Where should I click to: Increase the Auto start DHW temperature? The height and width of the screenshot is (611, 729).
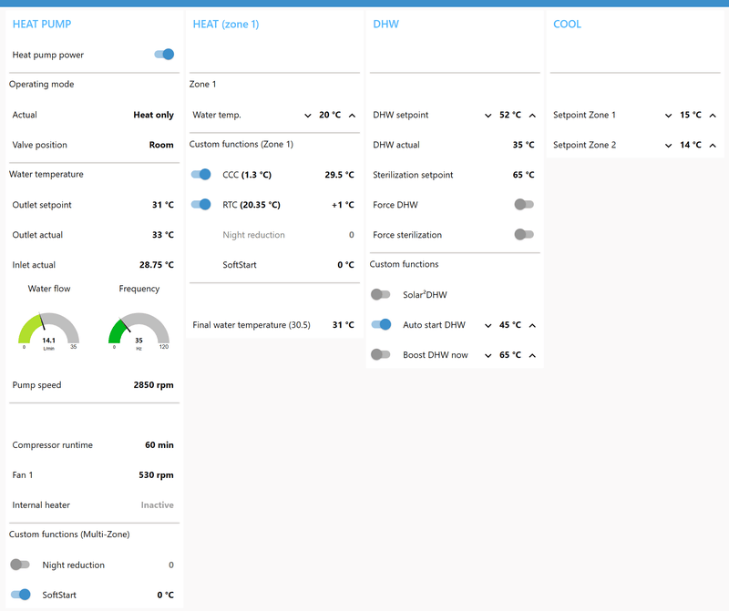tap(532, 325)
